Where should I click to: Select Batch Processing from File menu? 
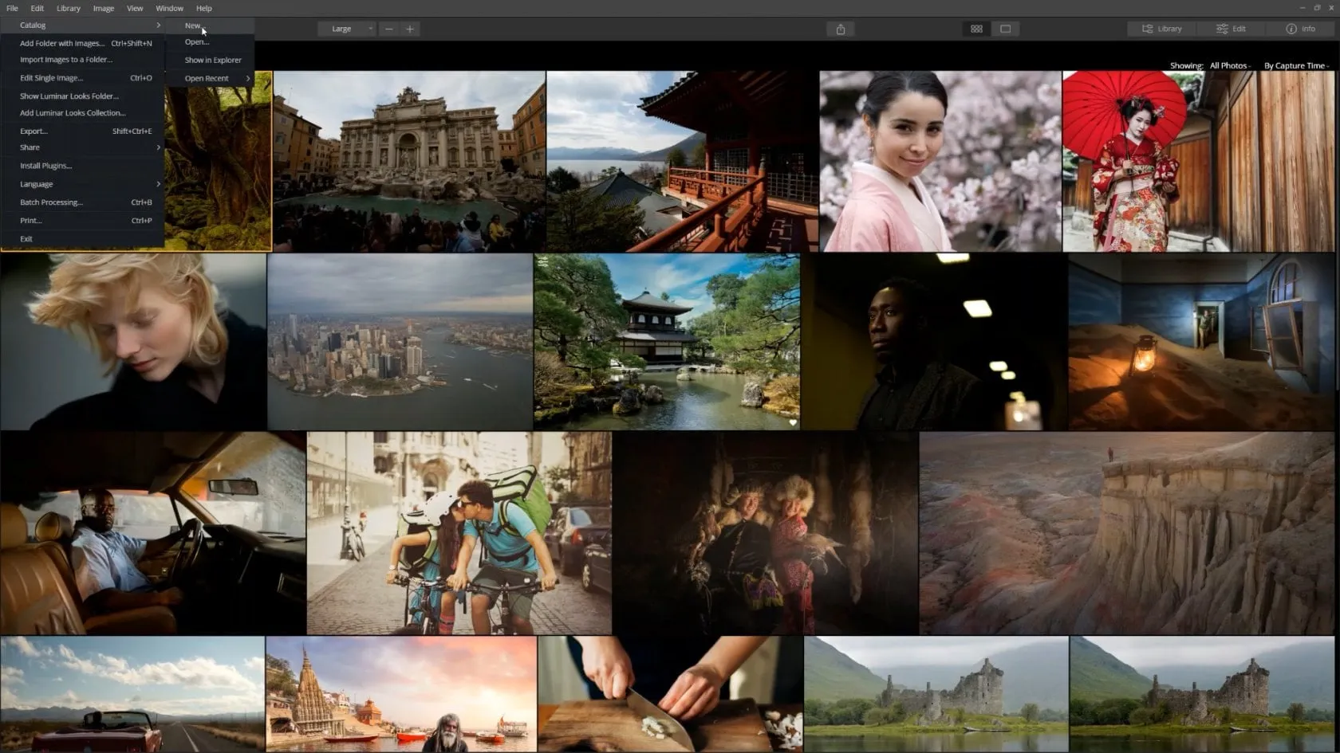click(x=51, y=202)
